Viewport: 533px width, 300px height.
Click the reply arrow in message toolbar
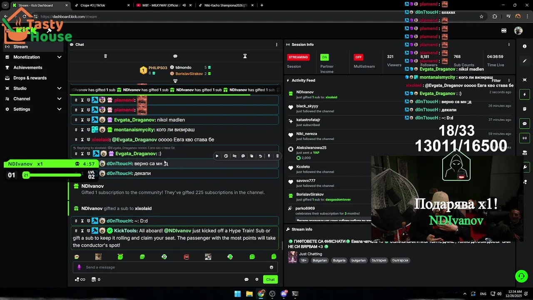(x=260, y=156)
